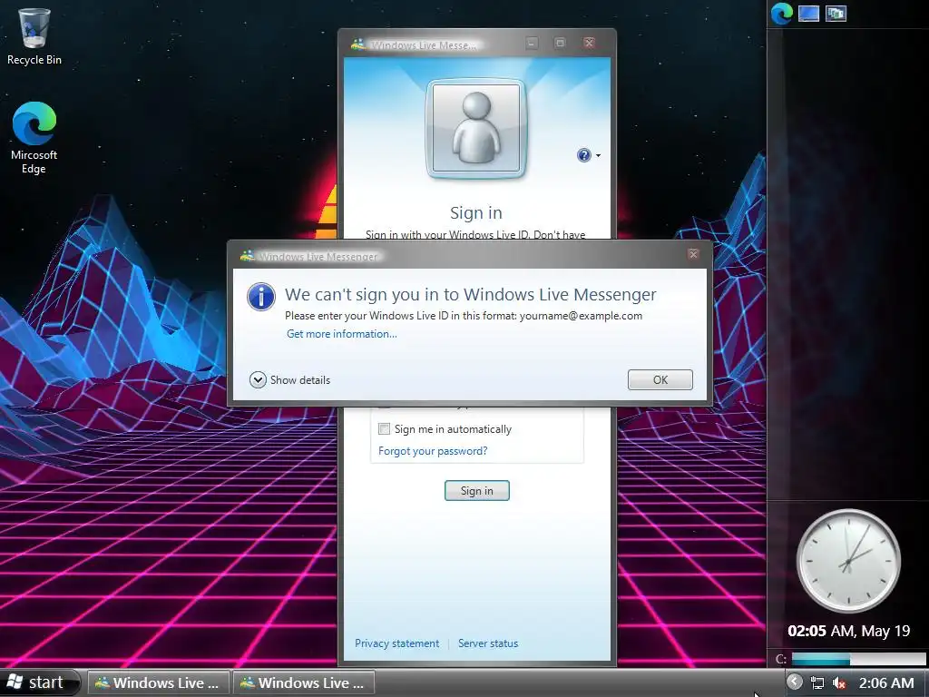The height and width of the screenshot is (697, 929).
Task: Open the network connection tray icon
Action: click(817, 682)
